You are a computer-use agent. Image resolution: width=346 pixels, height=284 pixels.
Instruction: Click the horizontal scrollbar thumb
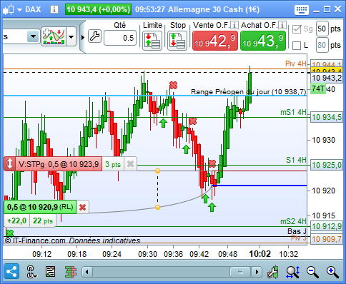click(240, 272)
